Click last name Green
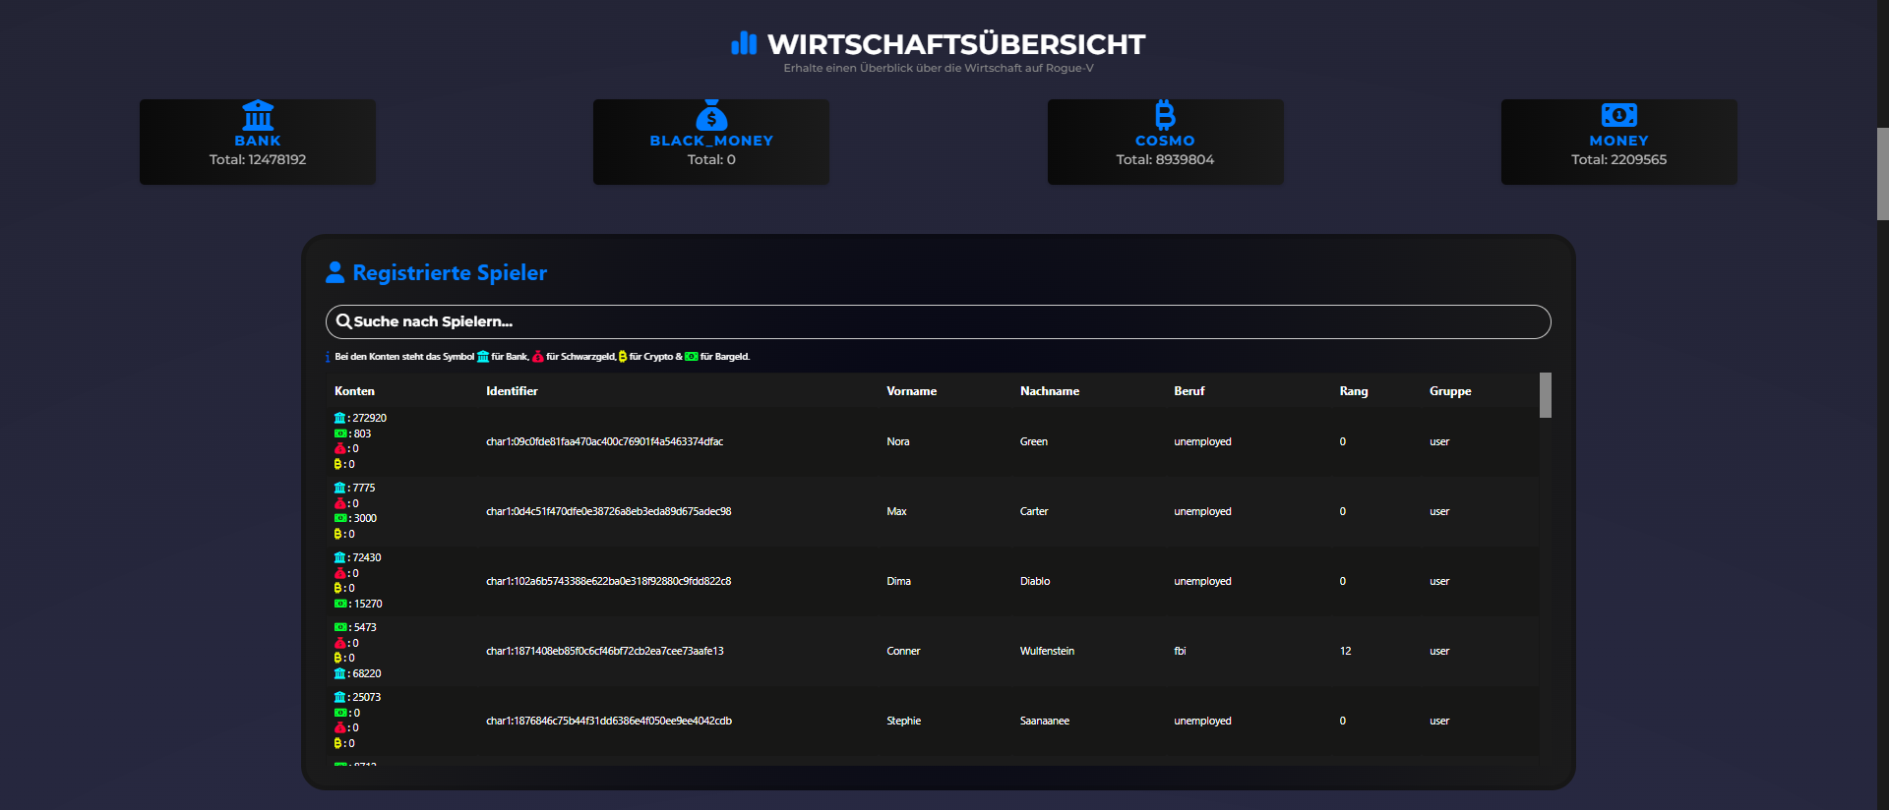Image resolution: width=1889 pixels, height=810 pixels. pos(1034,441)
